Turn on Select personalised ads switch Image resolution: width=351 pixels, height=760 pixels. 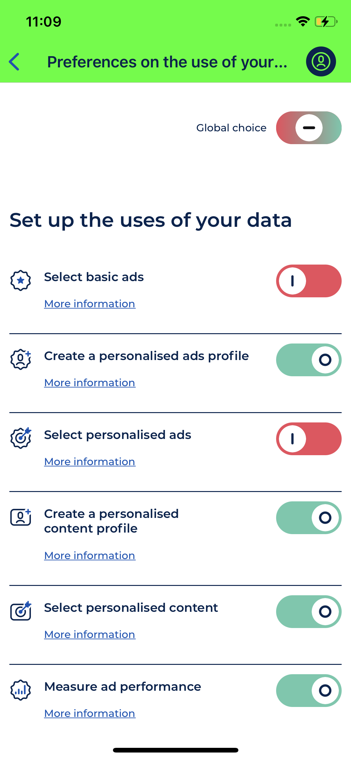(x=309, y=439)
